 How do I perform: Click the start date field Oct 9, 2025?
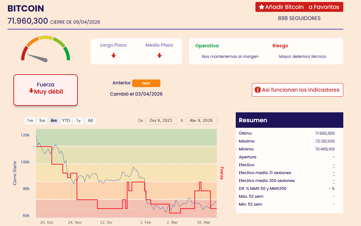pyautogui.click(x=161, y=121)
